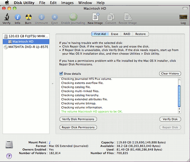Open the Apple menu
This screenshot has height=162, width=190.
[7, 3]
